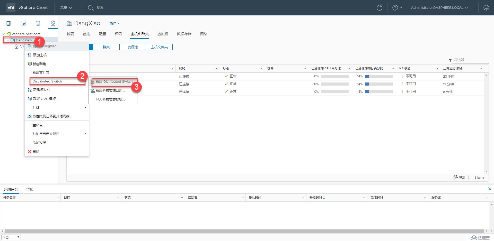Open the 状况 column dropdown chevron

[217, 68]
